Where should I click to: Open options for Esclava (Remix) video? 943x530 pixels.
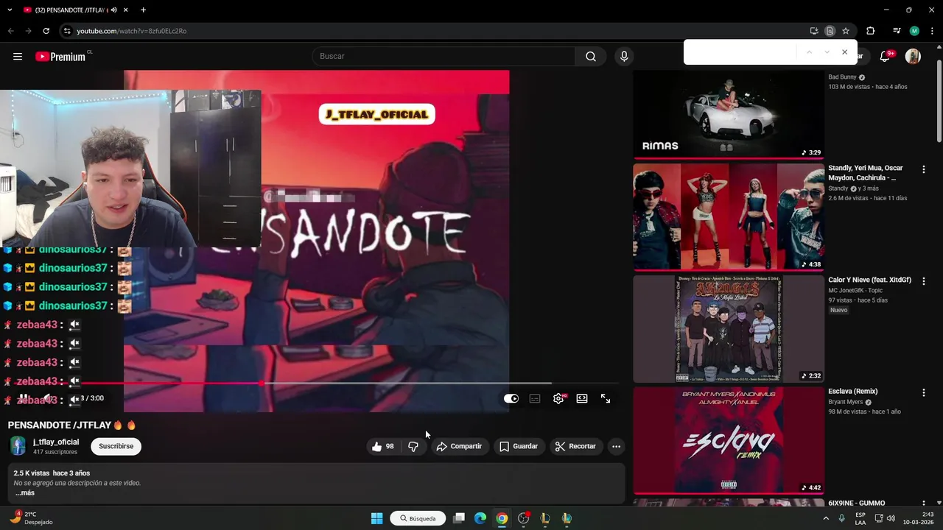tap(923, 393)
